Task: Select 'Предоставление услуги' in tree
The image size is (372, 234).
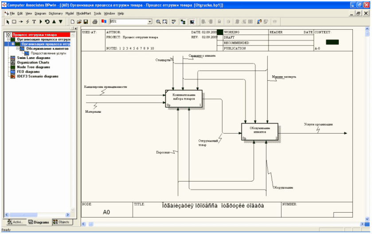Action: point(48,53)
